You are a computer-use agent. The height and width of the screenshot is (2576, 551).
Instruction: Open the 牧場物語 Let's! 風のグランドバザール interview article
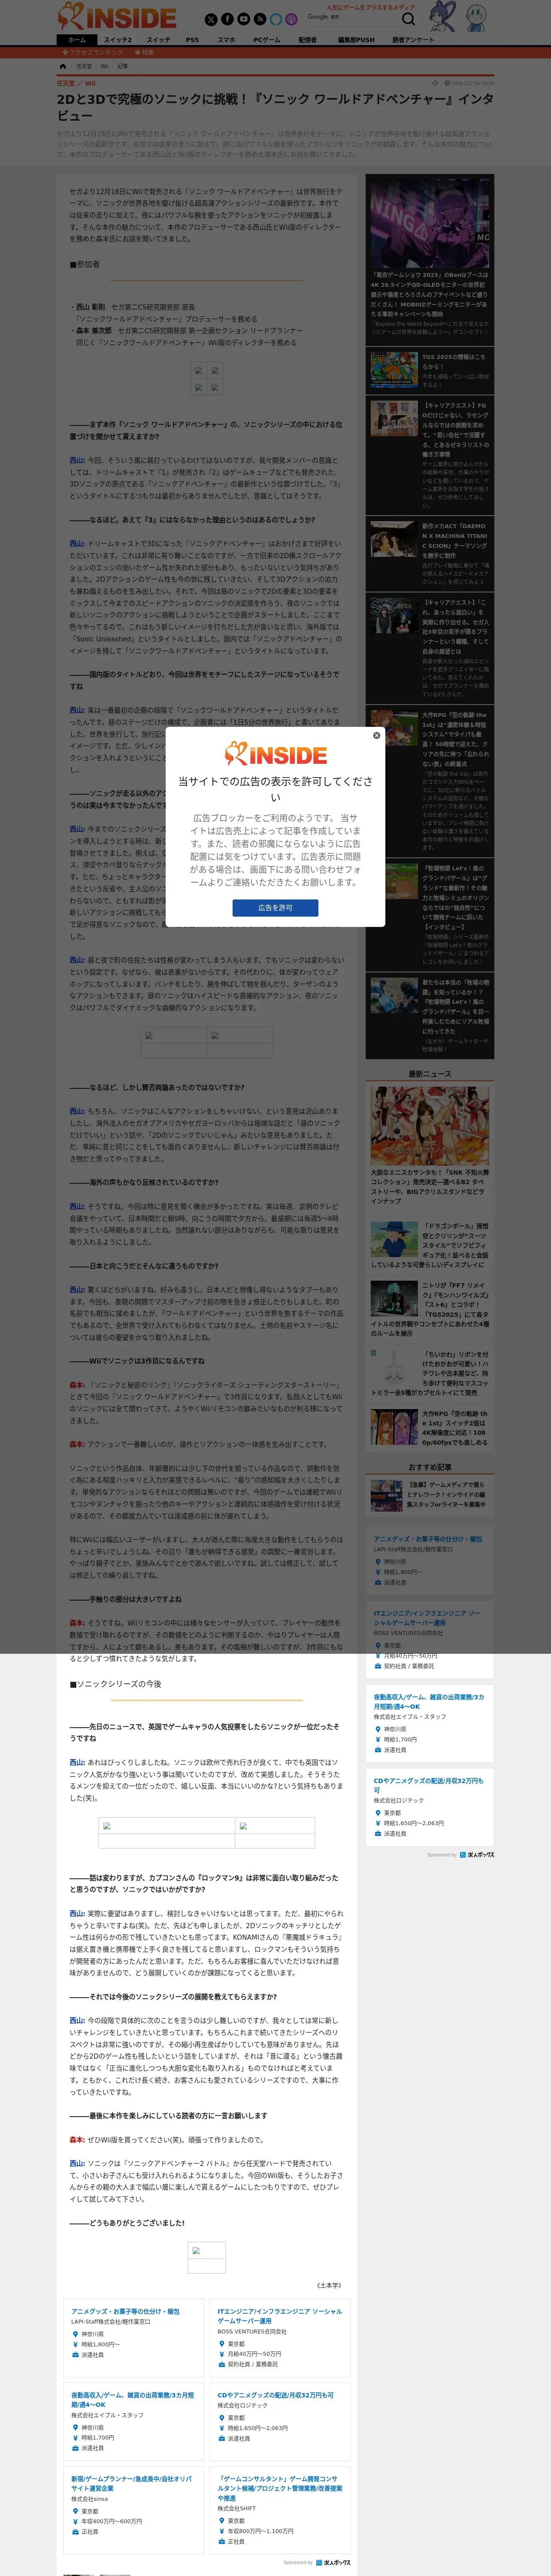[430, 915]
